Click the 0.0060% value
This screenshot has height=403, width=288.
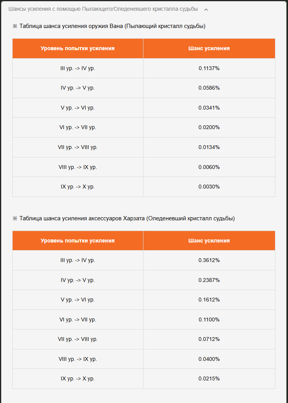pos(209,167)
